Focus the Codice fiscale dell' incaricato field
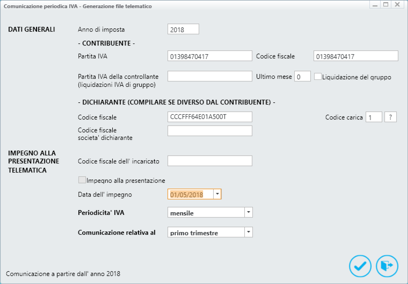Image resolution: width=408 pixels, height=284 pixels. 210,161
